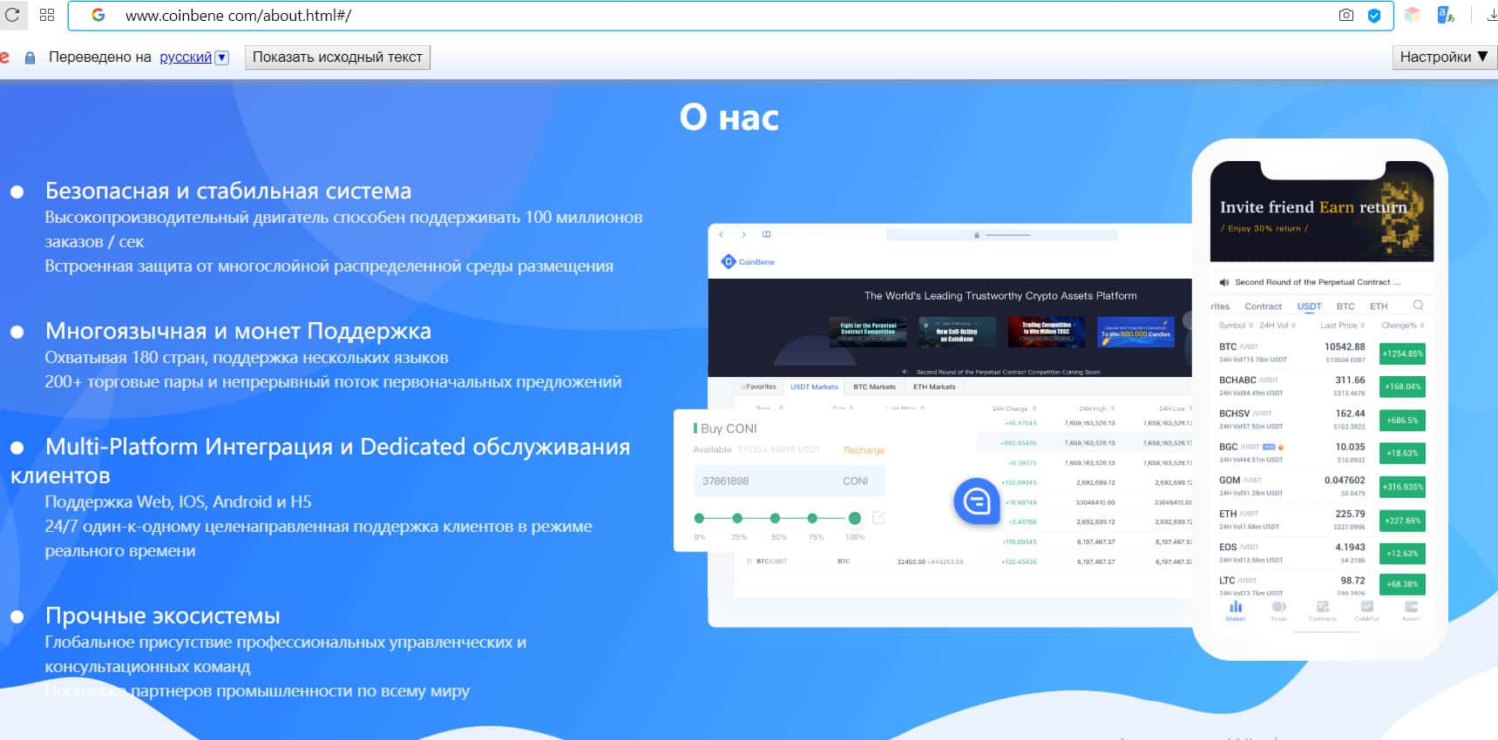1498x740 pixels.
Task: Click the translate extension icon
Action: point(1446,15)
